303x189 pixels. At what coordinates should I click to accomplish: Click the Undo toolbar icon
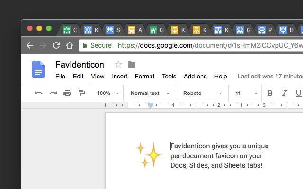39,94
